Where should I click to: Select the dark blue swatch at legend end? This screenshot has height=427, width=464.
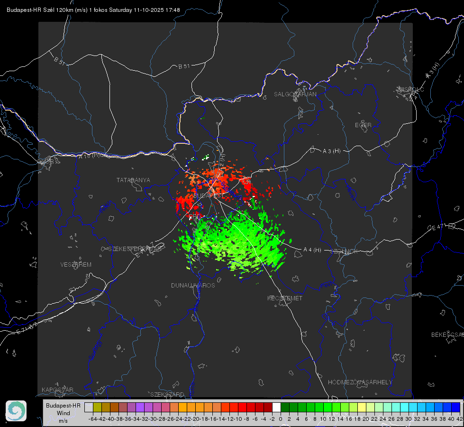click(x=456, y=407)
